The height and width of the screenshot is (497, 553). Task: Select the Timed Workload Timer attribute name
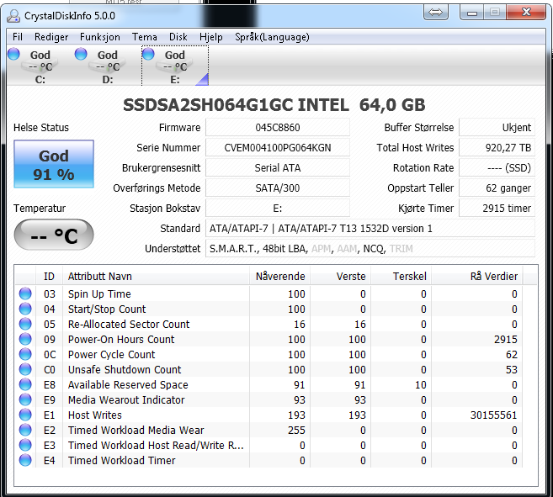[122, 460]
